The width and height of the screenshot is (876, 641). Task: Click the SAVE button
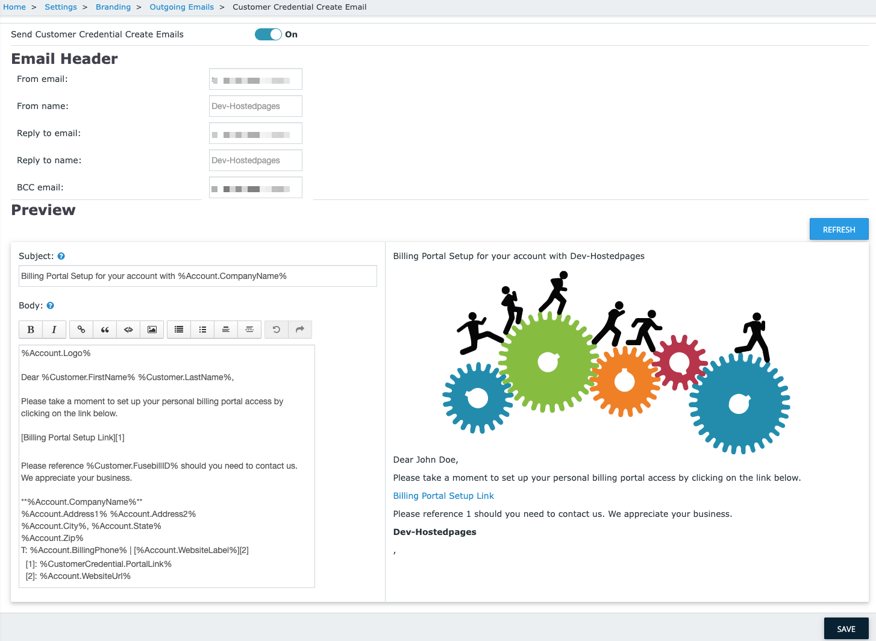(x=846, y=628)
